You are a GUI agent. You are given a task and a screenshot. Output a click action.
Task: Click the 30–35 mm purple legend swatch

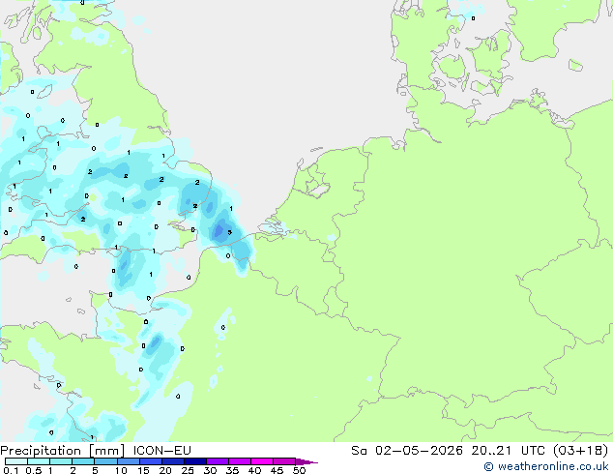click(x=218, y=461)
